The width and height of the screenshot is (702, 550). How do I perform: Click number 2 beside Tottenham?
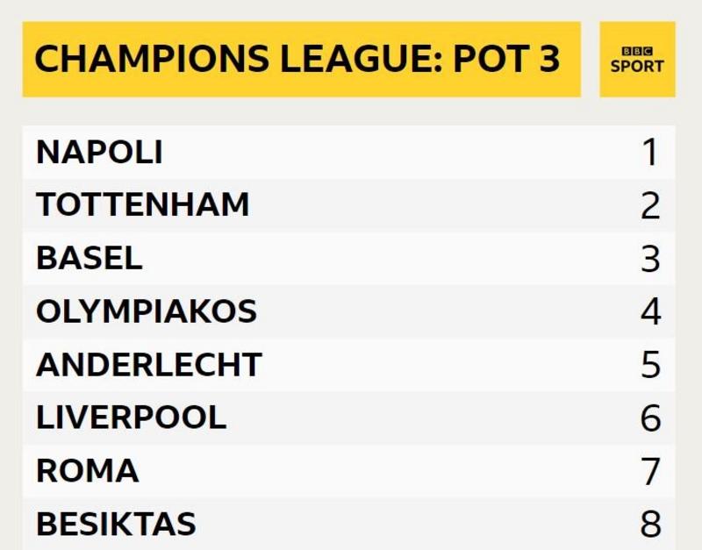[650, 205]
